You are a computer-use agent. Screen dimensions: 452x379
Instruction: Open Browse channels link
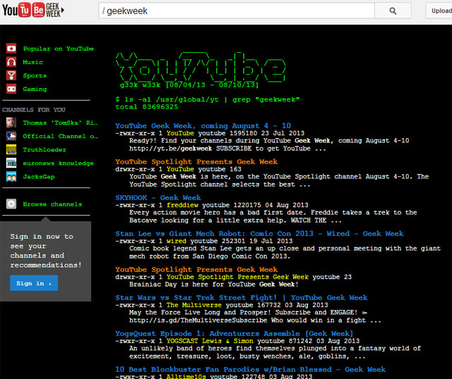(52, 204)
